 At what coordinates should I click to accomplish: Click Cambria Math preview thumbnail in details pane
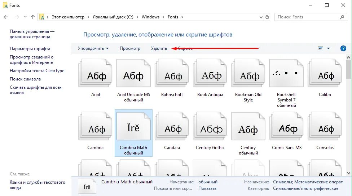[x=87, y=187]
